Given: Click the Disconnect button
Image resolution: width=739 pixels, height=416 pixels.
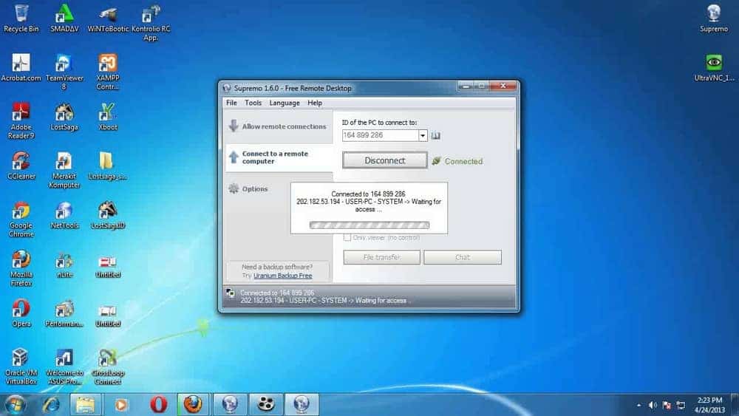Looking at the screenshot, I should point(384,160).
